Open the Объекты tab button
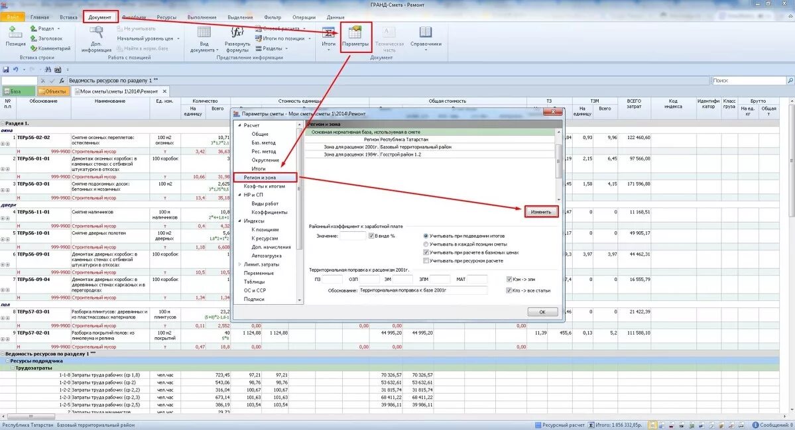This screenshot has width=795, height=430. [x=53, y=91]
